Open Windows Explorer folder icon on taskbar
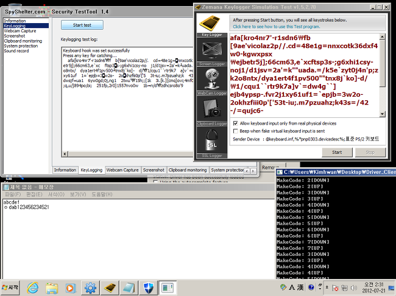This screenshot has width=396, height=296. point(52,287)
